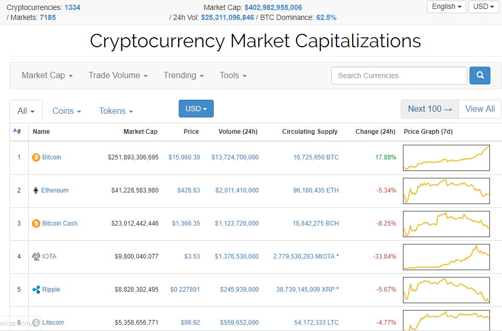Click Ripple volume $245,939,000
Viewport: 502px width, 331px height.
pos(239,290)
